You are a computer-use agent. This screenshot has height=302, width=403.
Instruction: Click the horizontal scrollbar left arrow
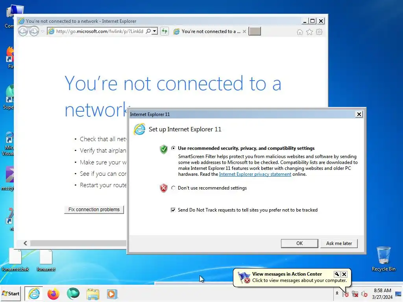[26, 243]
